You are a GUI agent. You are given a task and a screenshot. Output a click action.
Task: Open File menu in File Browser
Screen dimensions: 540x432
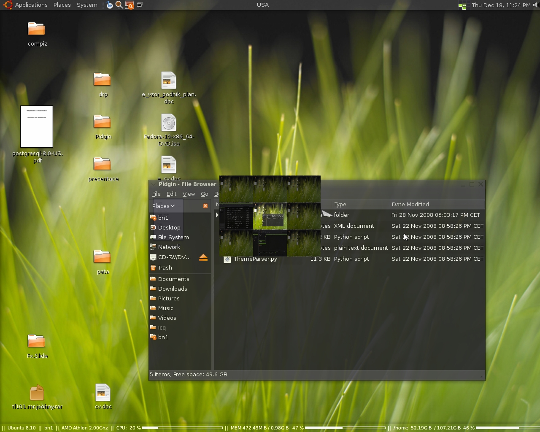(156, 194)
